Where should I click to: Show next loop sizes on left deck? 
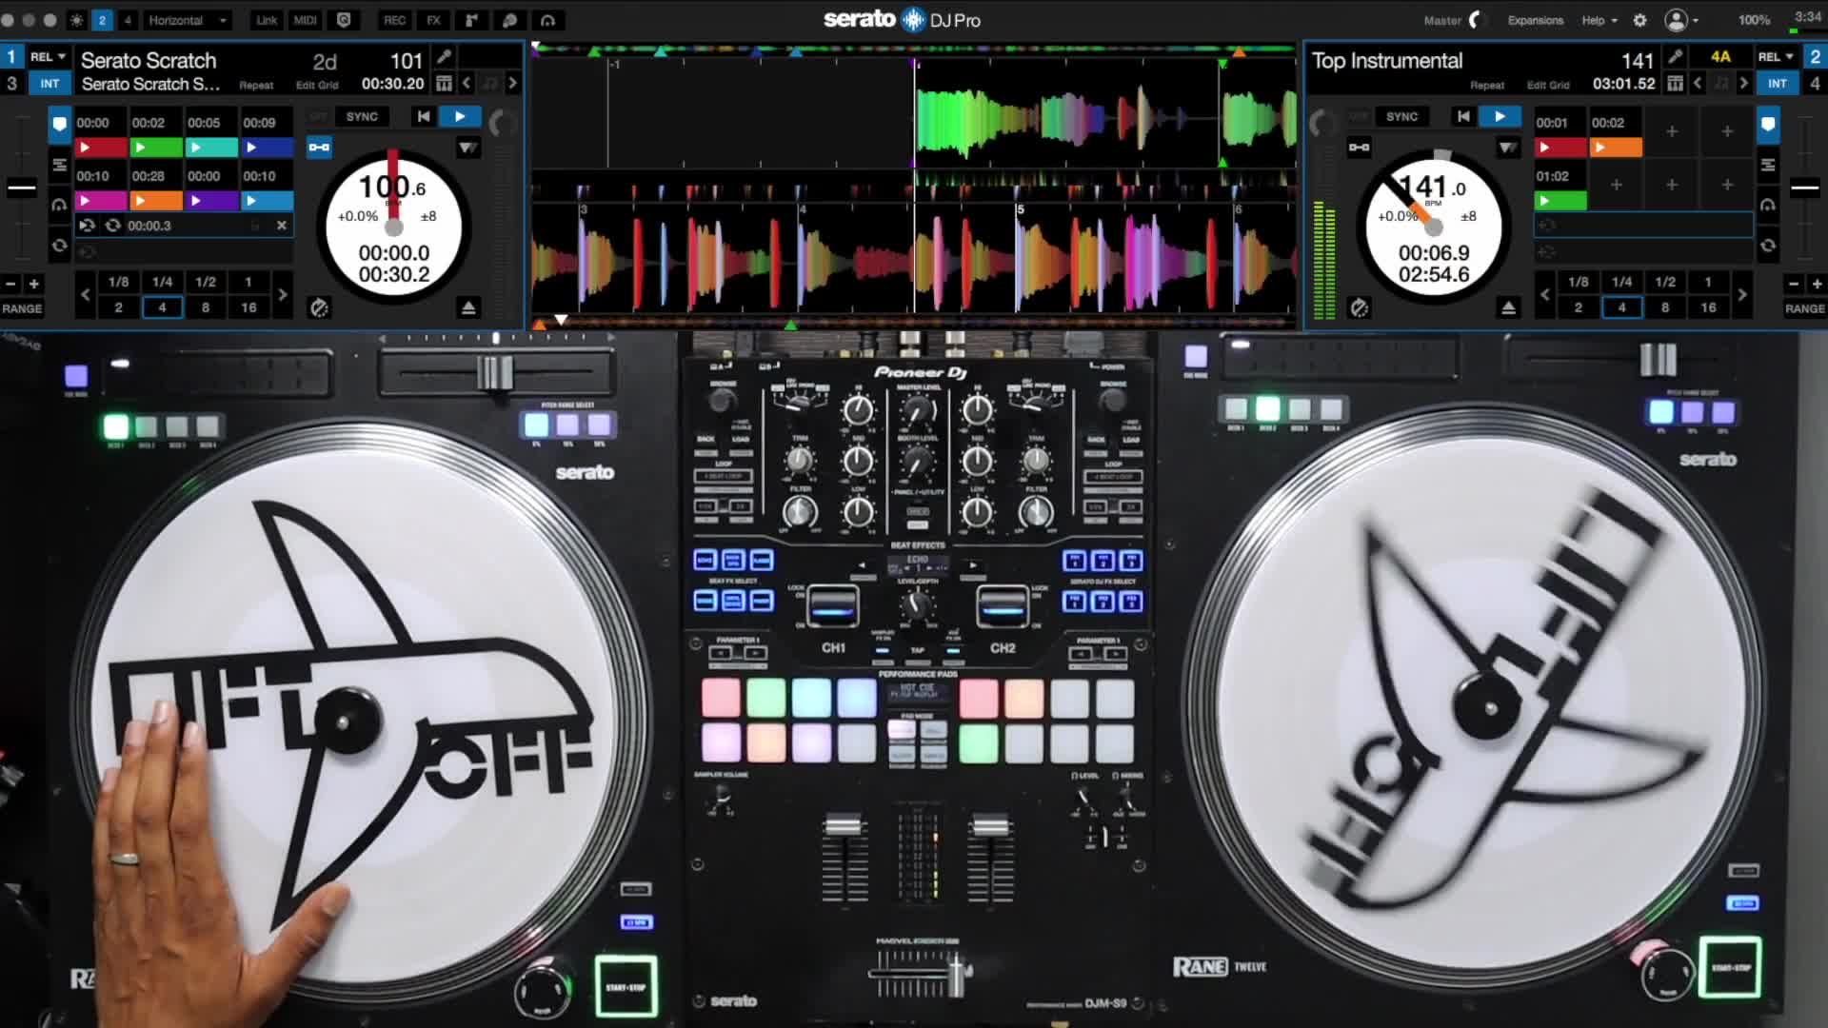click(x=282, y=295)
